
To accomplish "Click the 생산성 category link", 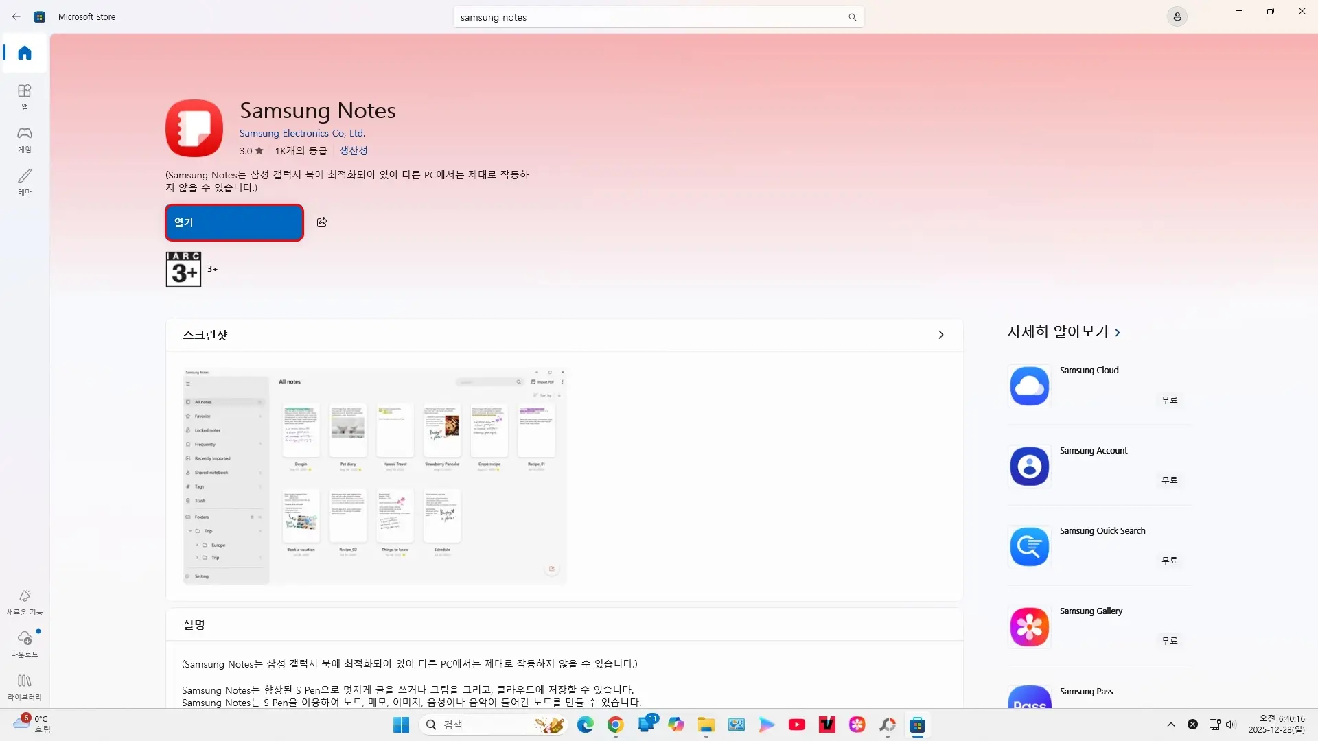I will 353,150.
